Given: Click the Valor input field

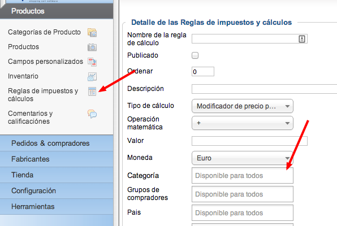Looking at the screenshot, I should (x=249, y=141).
